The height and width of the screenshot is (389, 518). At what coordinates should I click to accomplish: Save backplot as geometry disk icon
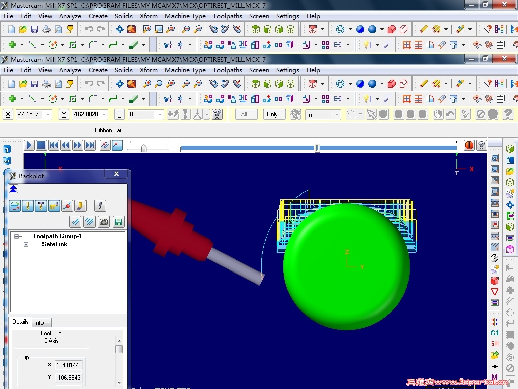pos(118,222)
